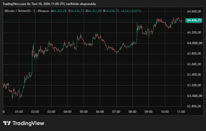The height and width of the screenshot is (131, 206).
Task: Click the 63.800,00 price axis label
Action: (194, 54)
